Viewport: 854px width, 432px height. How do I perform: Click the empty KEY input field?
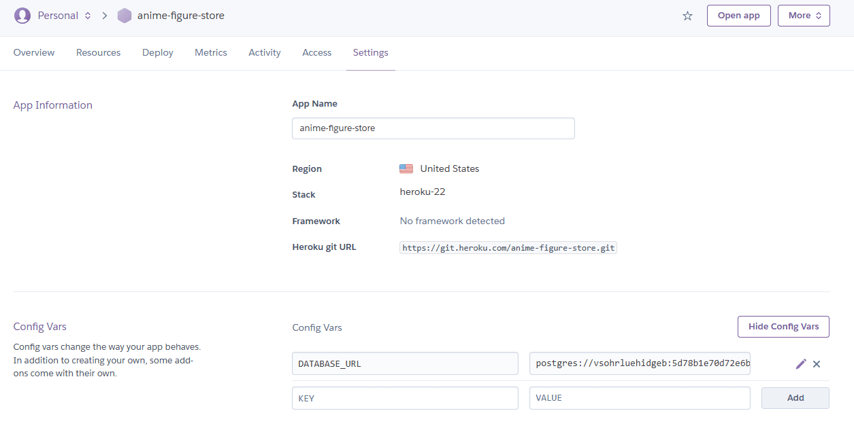coord(405,398)
